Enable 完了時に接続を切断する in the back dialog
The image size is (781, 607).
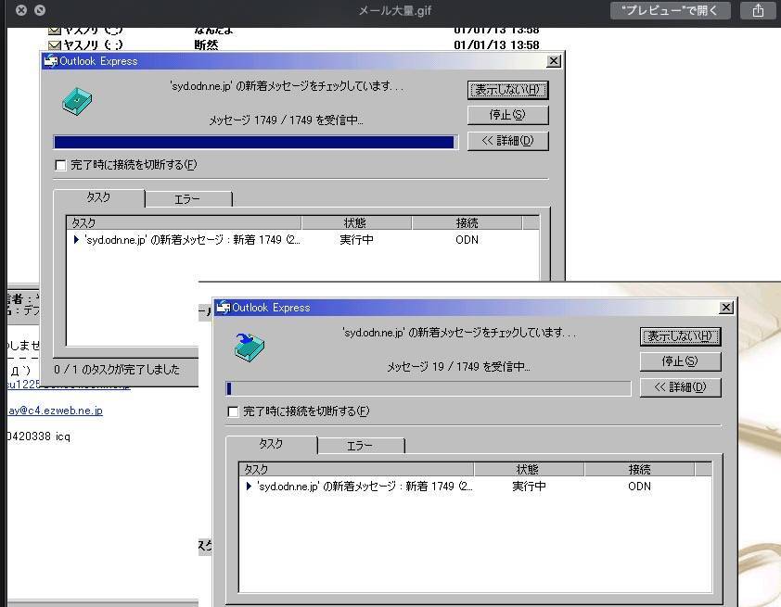pyautogui.click(x=60, y=165)
